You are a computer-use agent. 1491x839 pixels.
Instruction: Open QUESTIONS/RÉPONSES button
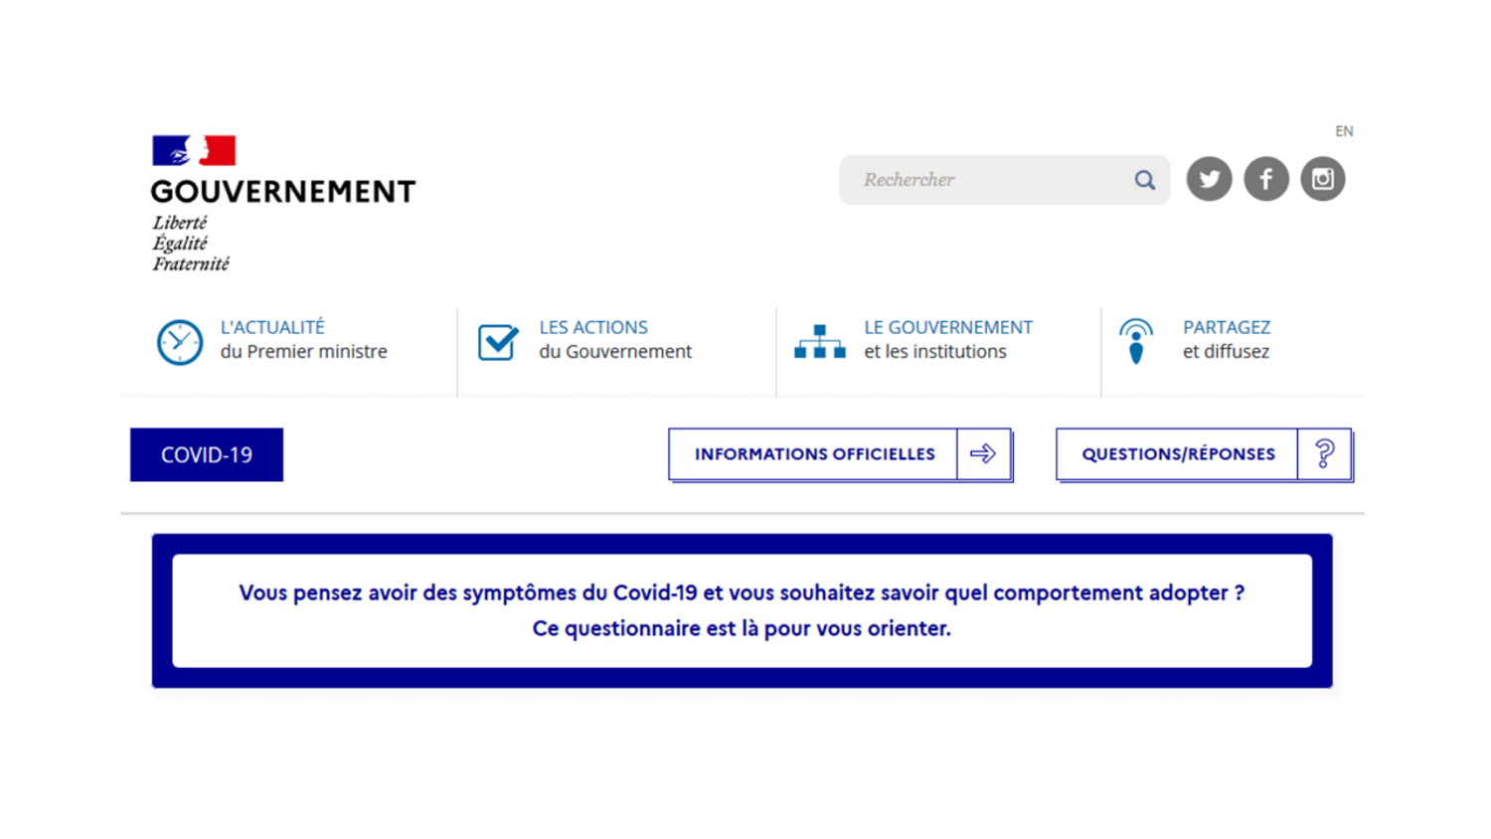[x=1204, y=454]
